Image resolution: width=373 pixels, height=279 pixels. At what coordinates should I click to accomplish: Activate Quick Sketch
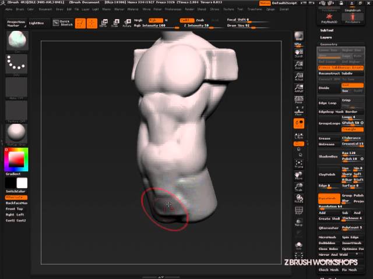tap(63, 23)
